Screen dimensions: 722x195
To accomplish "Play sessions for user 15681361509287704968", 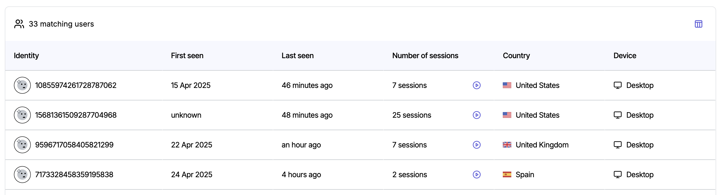I will (x=476, y=115).
